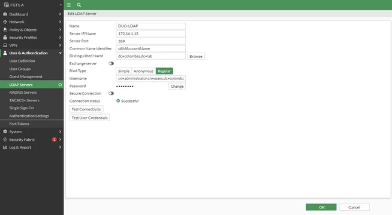Click the Cancel button
The width and height of the screenshot is (392, 215).
(x=354, y=207)
